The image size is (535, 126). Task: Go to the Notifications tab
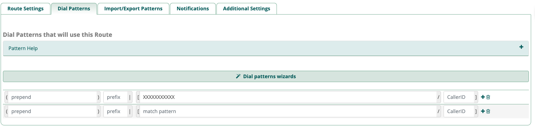(193, 9)
